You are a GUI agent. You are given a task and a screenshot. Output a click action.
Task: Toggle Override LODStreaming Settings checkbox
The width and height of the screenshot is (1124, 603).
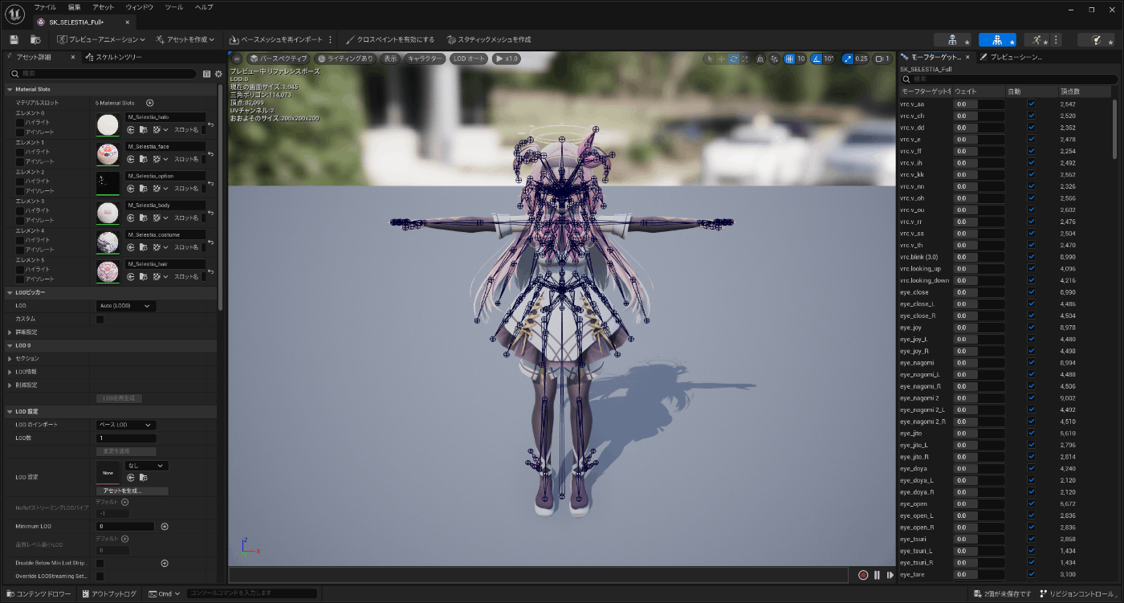coord(100,577)
